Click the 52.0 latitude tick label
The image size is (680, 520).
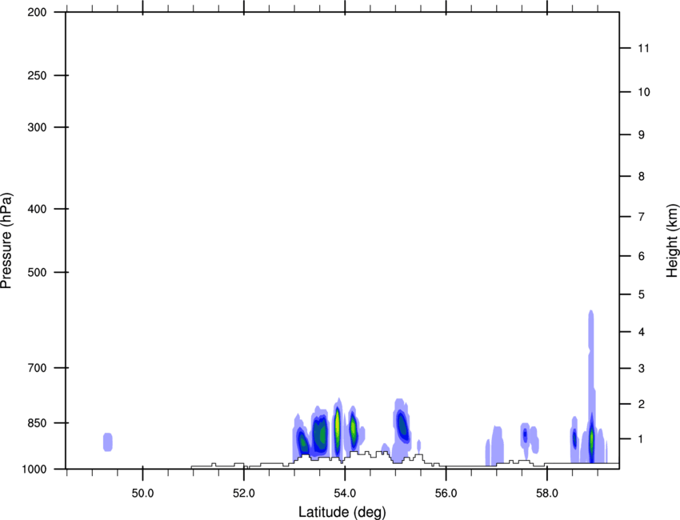click(244, 494)
